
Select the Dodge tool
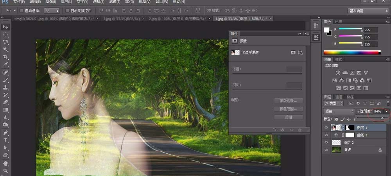(x=5, y=125)
